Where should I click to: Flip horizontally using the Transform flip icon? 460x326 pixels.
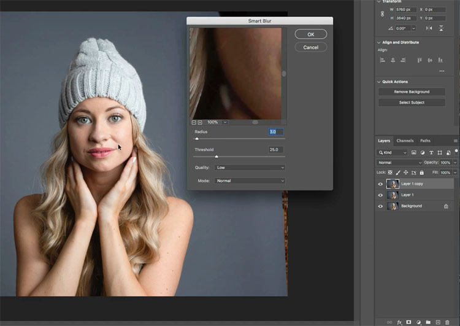tap(429, 28)
